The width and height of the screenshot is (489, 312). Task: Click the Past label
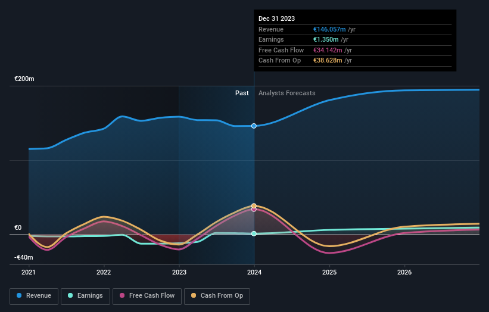tap(242, 93)
